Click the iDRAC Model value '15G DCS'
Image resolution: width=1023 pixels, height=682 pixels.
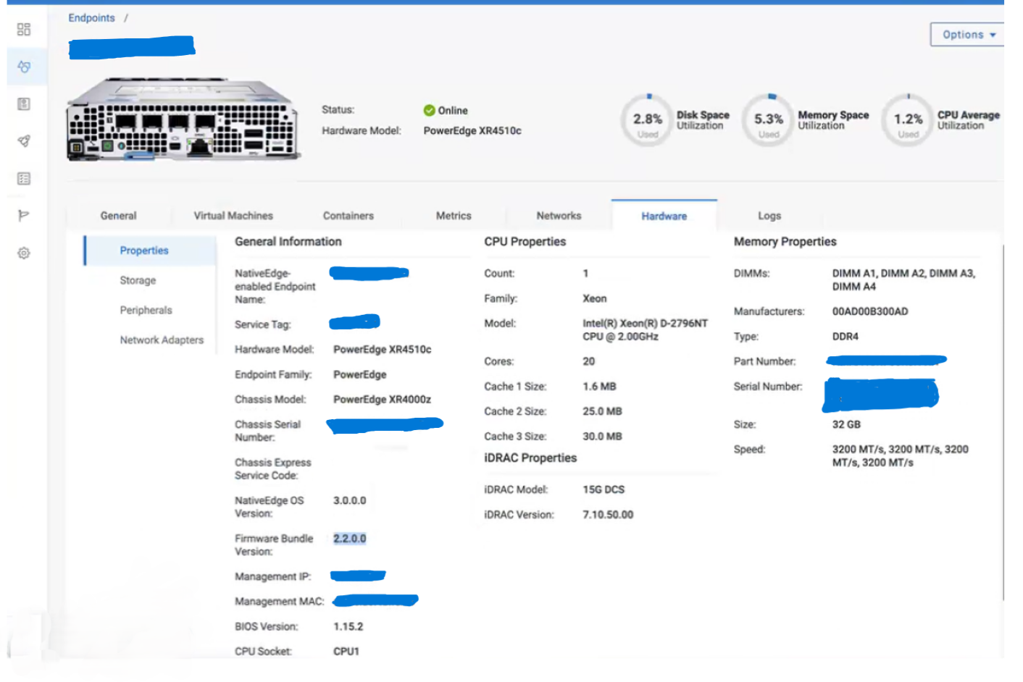(x=604, y=489)
